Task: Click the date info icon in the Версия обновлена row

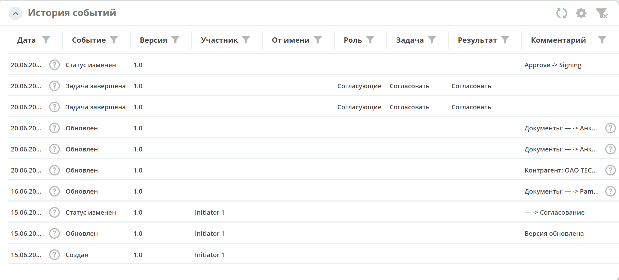Action: 54,233
